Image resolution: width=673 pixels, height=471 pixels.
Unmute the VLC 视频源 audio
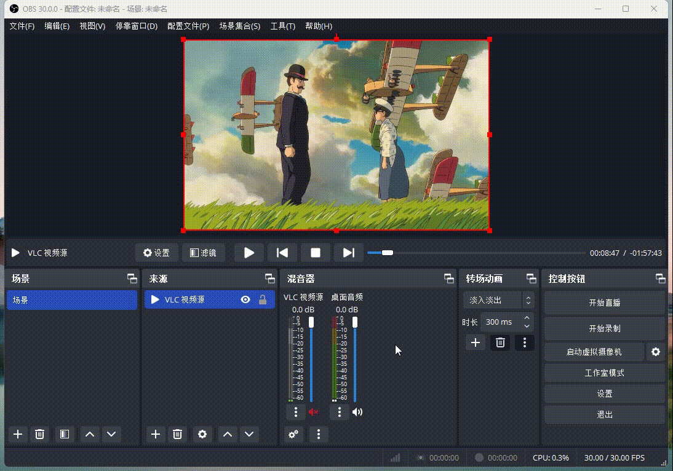[313, 412]
